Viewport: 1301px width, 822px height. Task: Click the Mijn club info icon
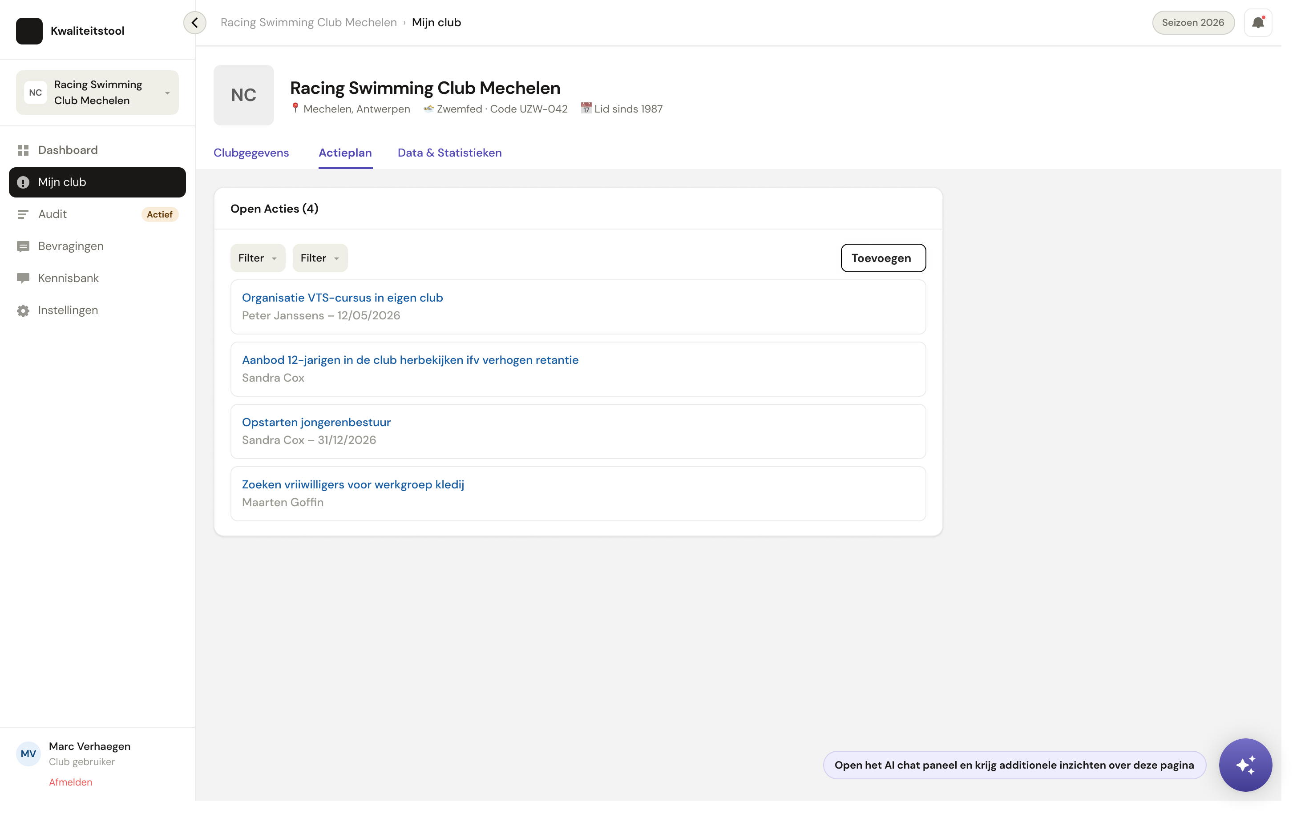(x=23, y=182)
